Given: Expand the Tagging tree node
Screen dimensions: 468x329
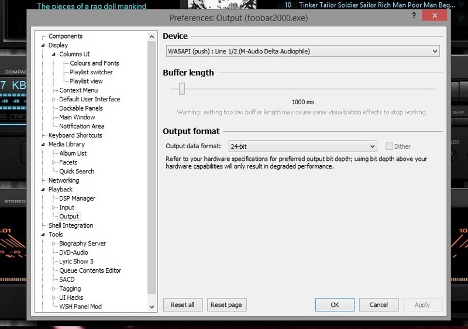Looking at the screenshot, I should pyautogui.click(x=54, y=289).
